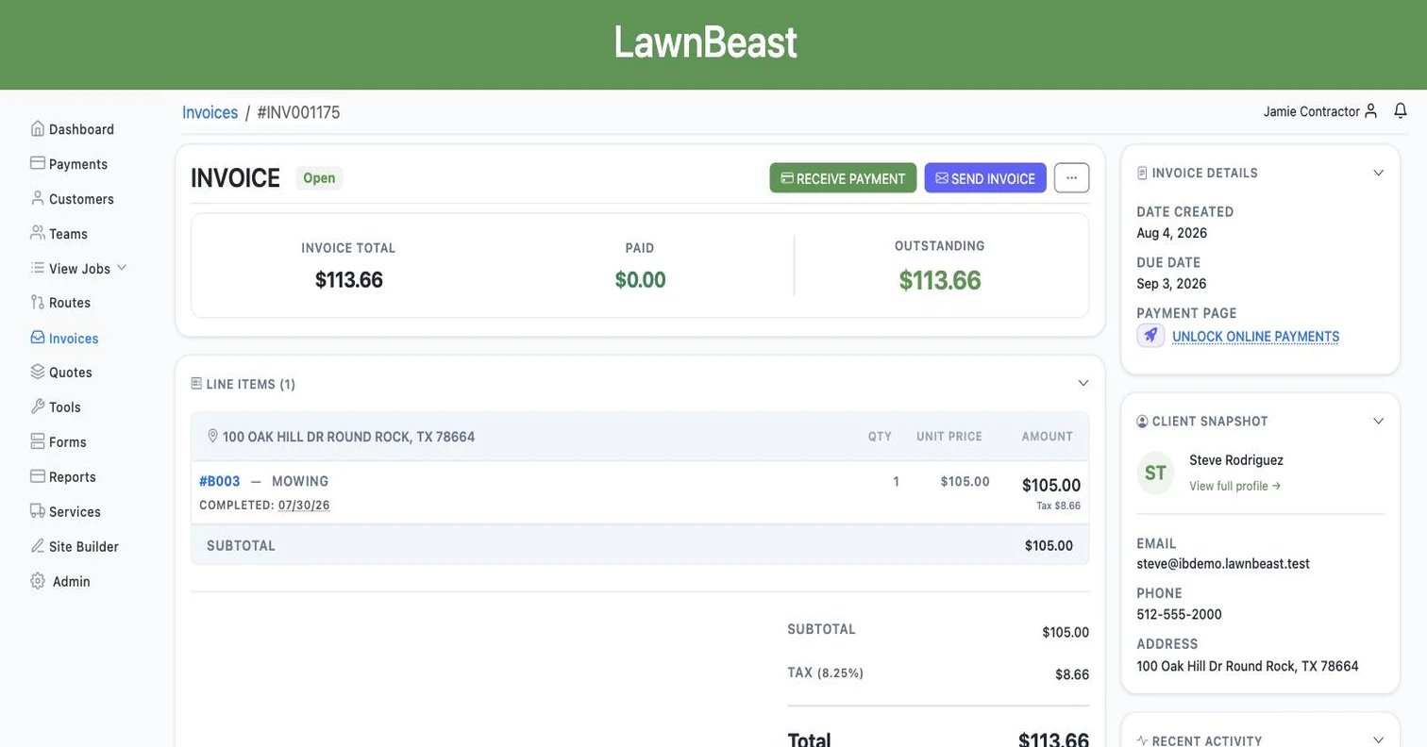1427x747 pixels.
Task: Click the #INV001175 breadcrumb text
Action: (x=298, y=112)
